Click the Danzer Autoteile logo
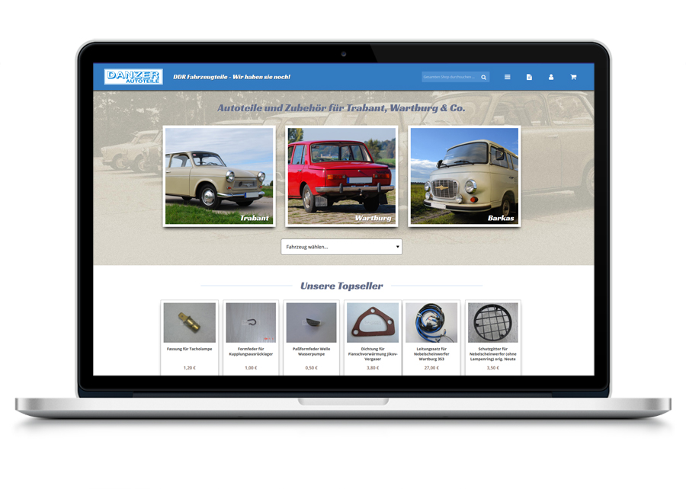Viewport: 686px width, 489px height. pyautogui.click(x=133, y=76)
